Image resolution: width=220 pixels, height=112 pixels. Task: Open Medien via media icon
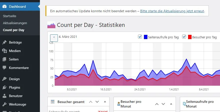click(x=4, y=51)
